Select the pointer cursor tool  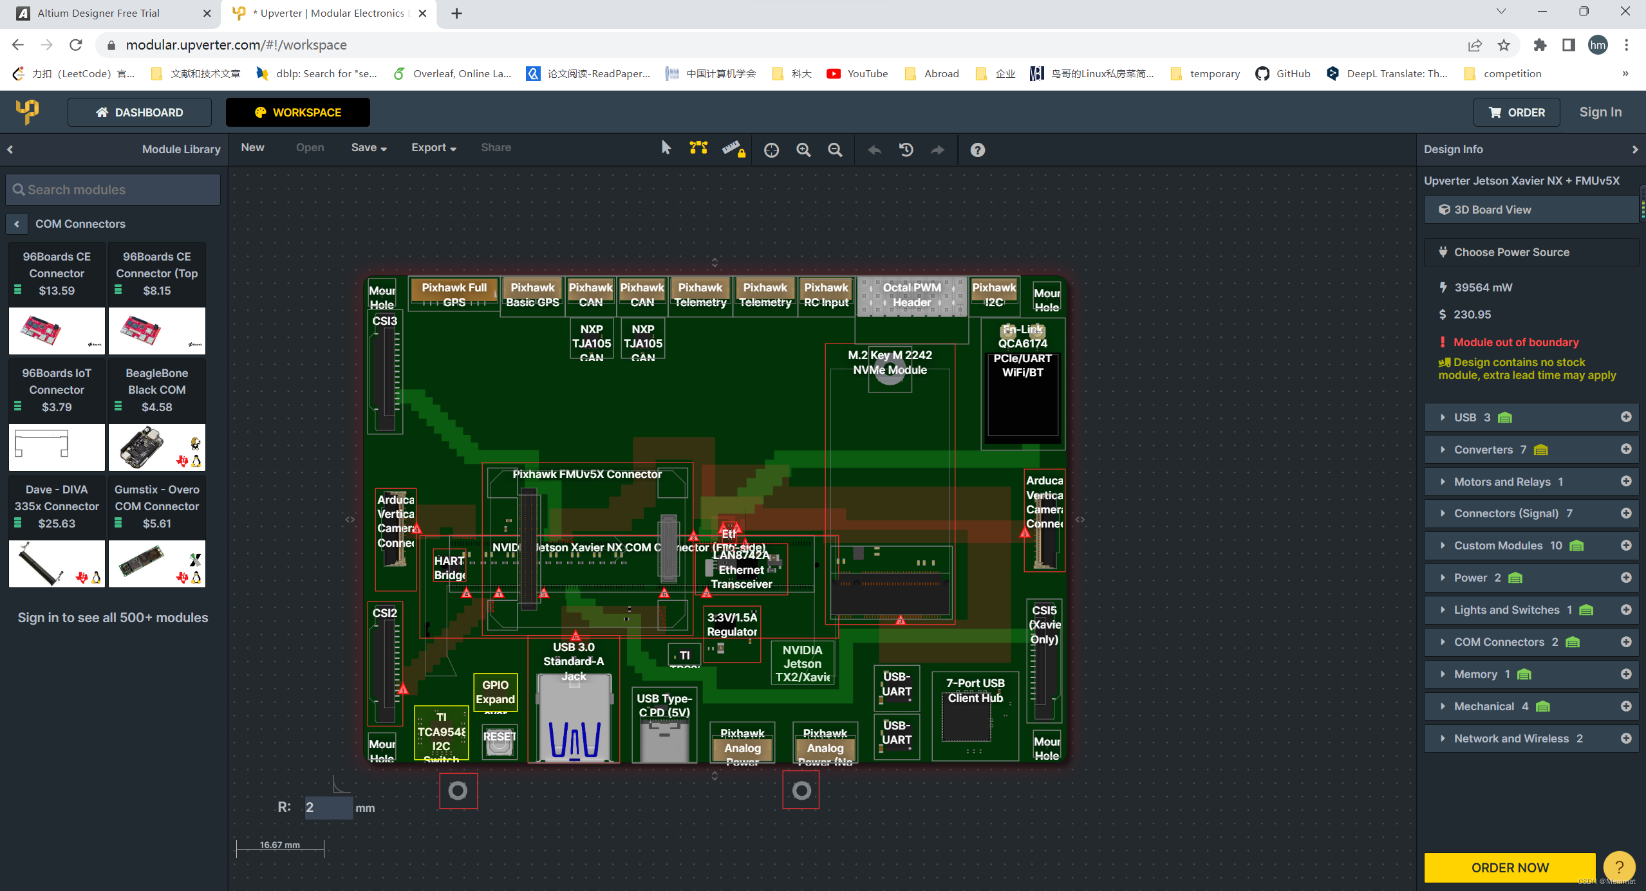[x=666, y=149]
